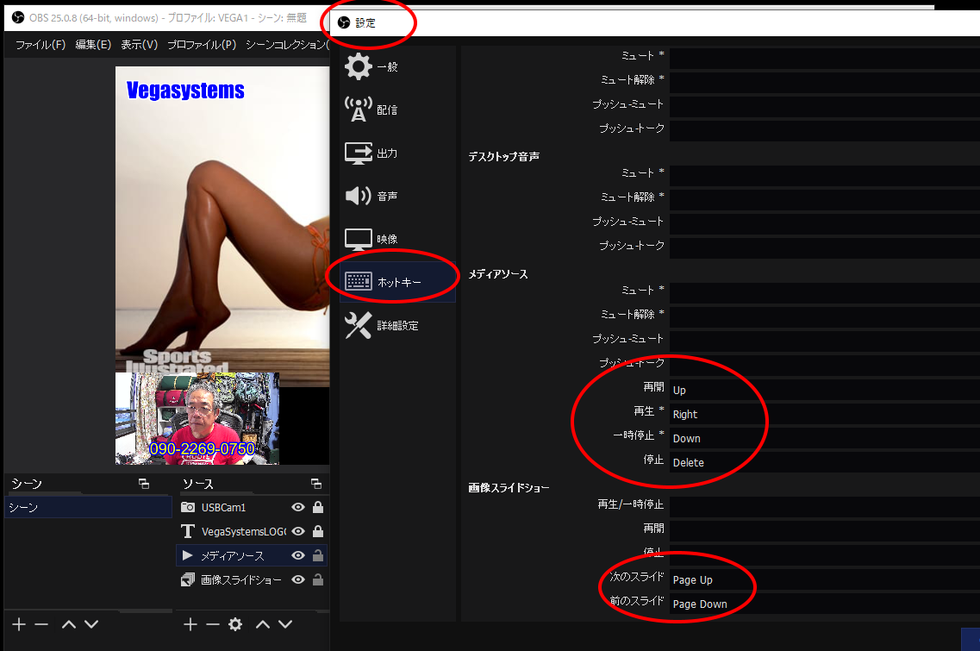The image size is (980, 651).
Task: Click the デスクトップ音声 プッシュ-ミュート hotkey field
Action: [825, 224]
